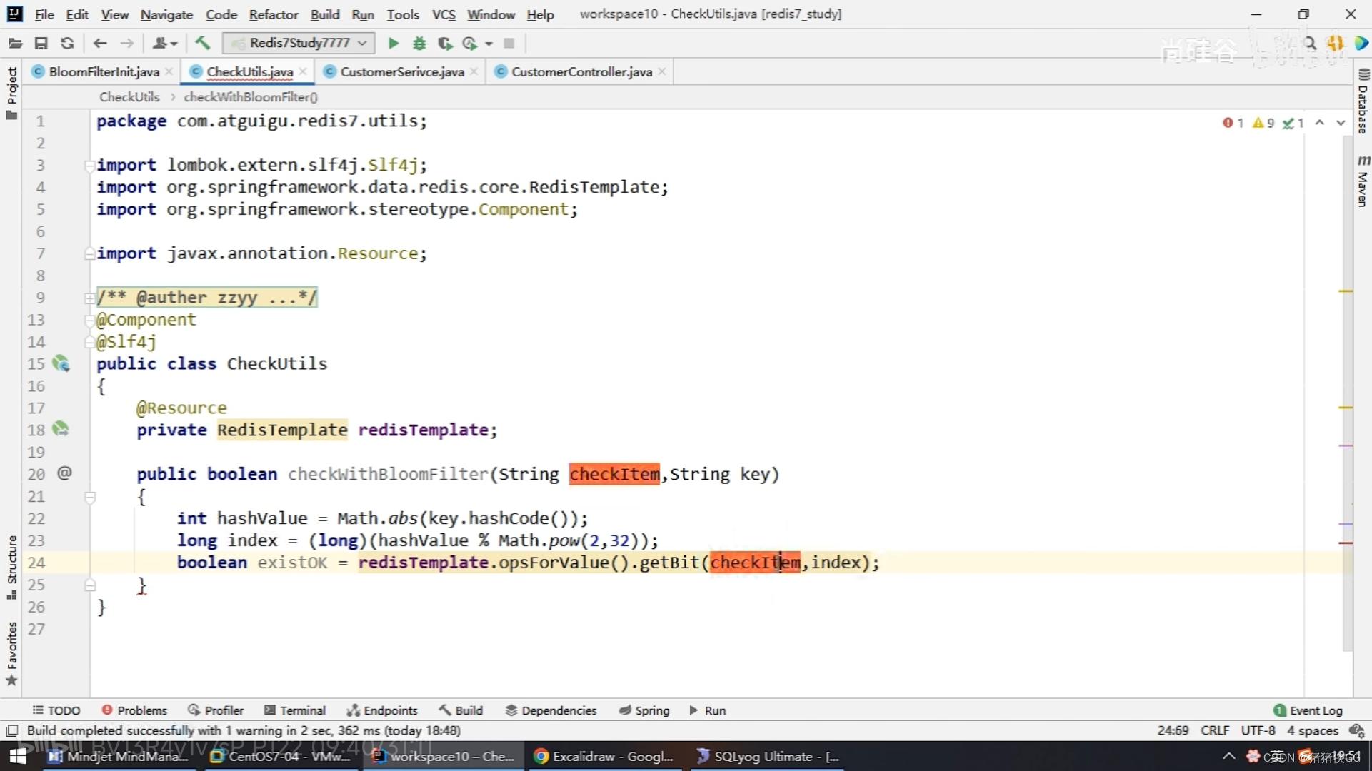Run with coverage icon

445,44
